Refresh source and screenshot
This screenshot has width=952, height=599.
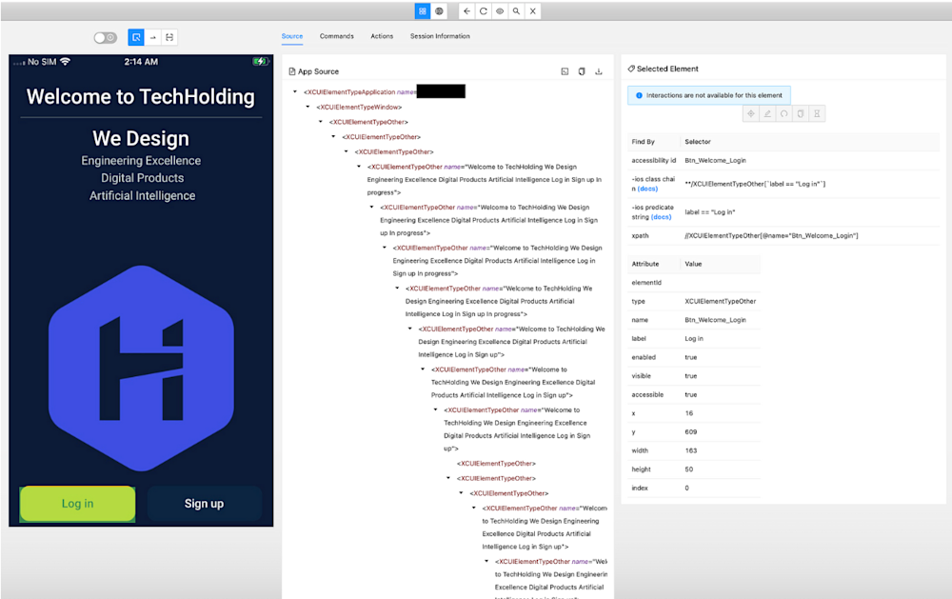pos(483,11)
